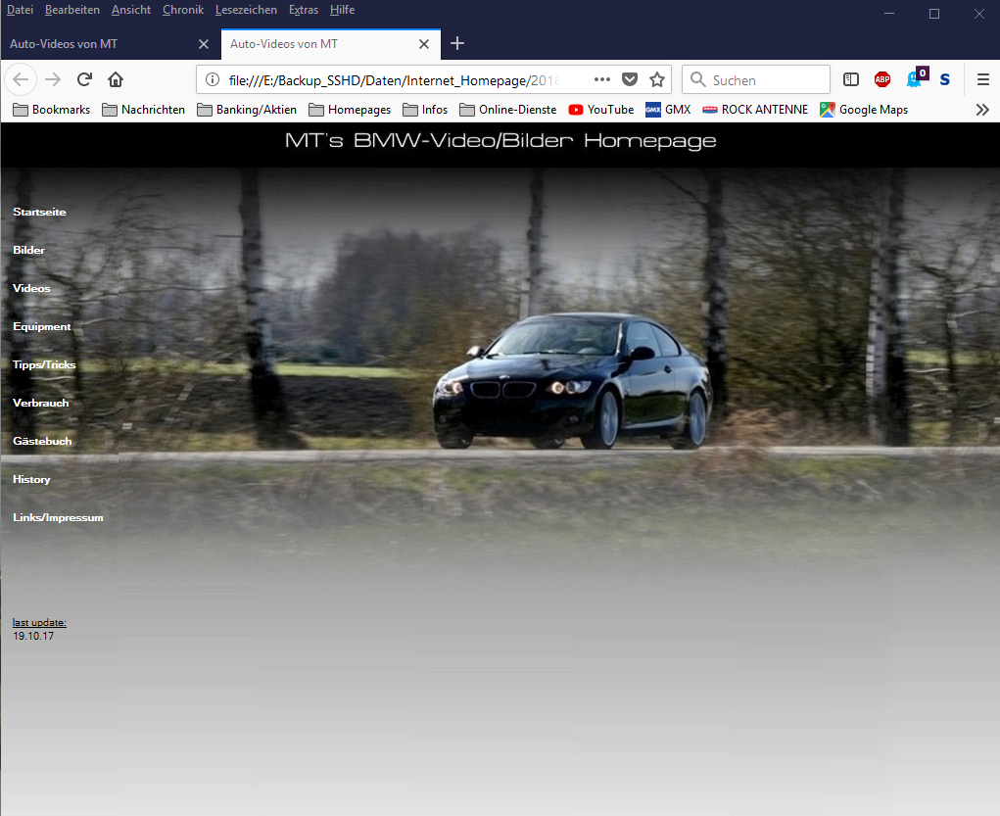Click the blue S extension icon
This screenshot has height=816, width=1000.
click(945, 79)
